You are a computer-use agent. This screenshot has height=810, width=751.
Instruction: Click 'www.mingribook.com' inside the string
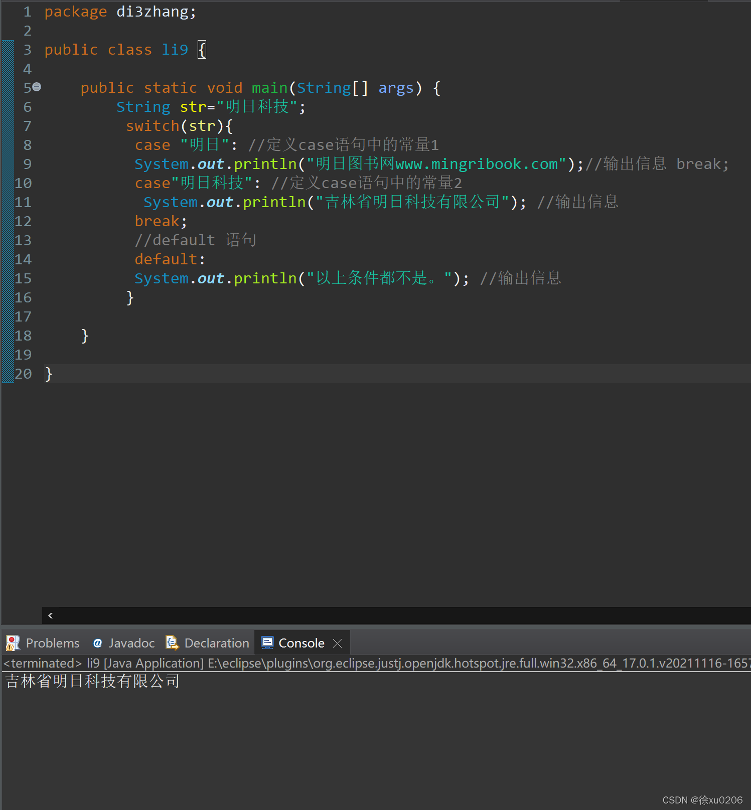pos(477,164)
